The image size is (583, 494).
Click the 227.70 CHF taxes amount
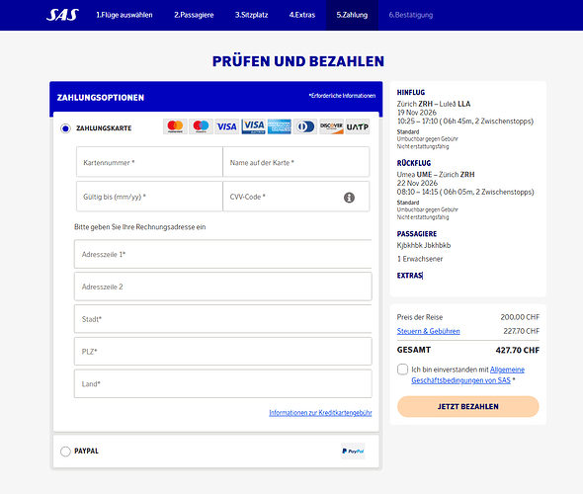pos(522,331)
